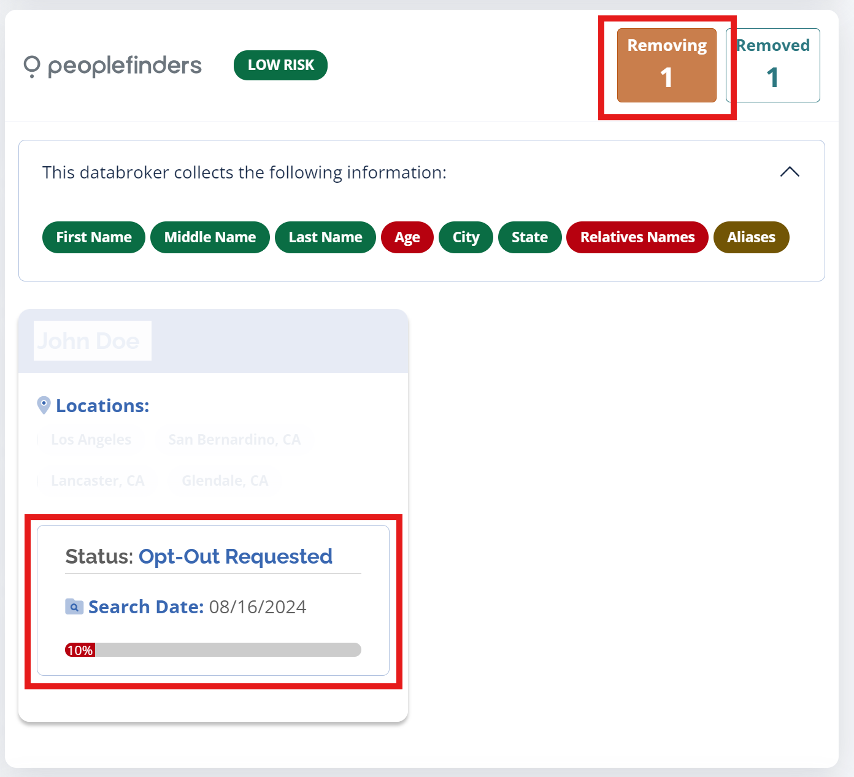The width and height of the screenshot is (854, 777).
Task: Collapse the databroker information panel
Action: click(x=790, y=172)
